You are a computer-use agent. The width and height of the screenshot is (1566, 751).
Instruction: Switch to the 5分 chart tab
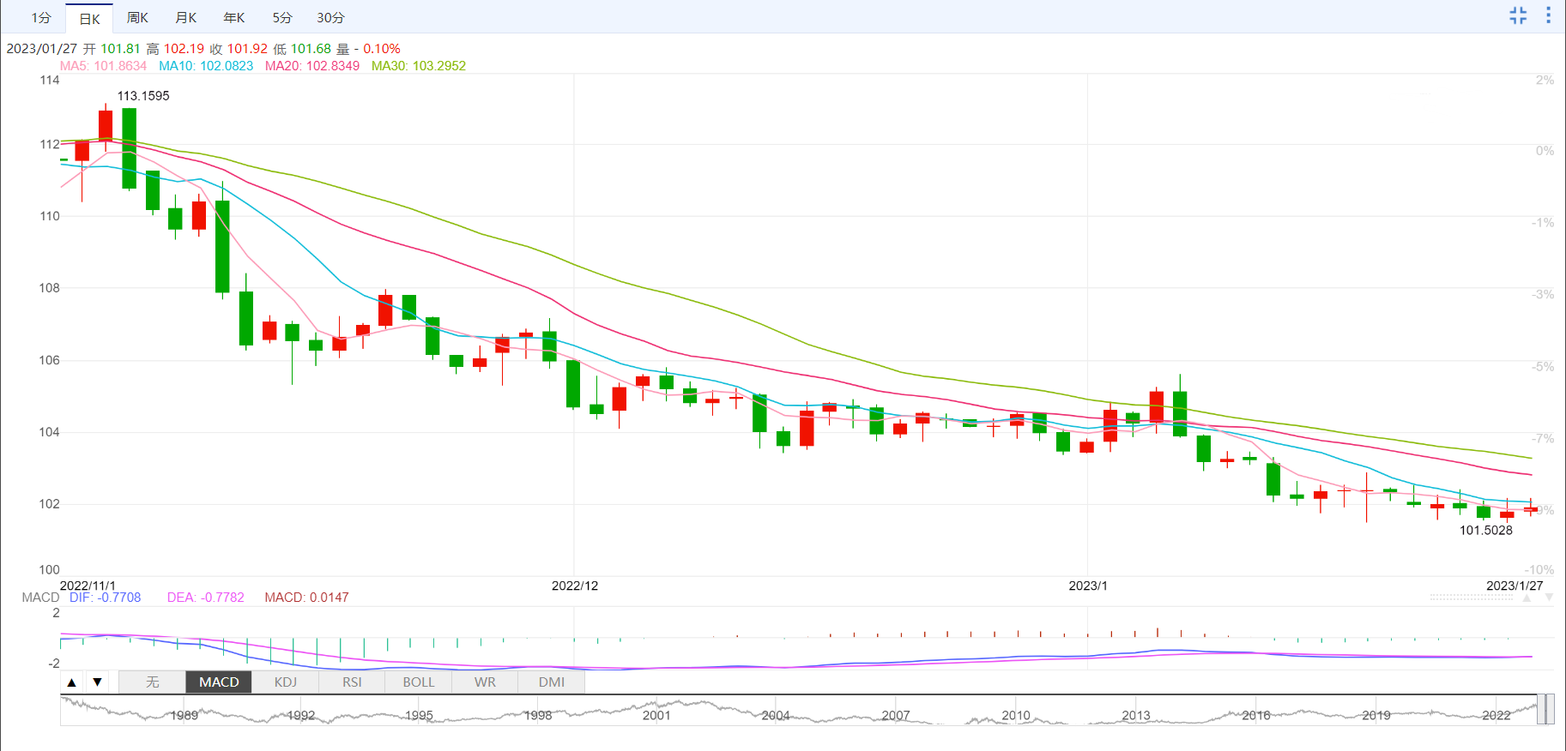tap(282, 18)
